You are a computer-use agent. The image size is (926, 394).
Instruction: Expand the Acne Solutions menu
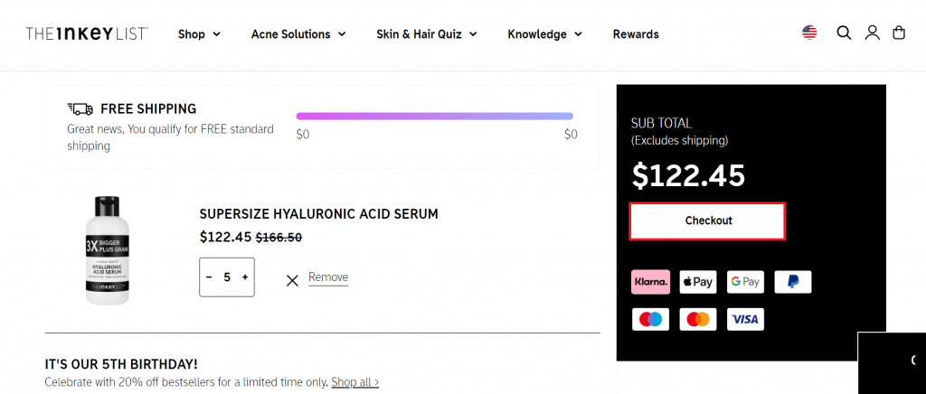(x=298, y=34)
